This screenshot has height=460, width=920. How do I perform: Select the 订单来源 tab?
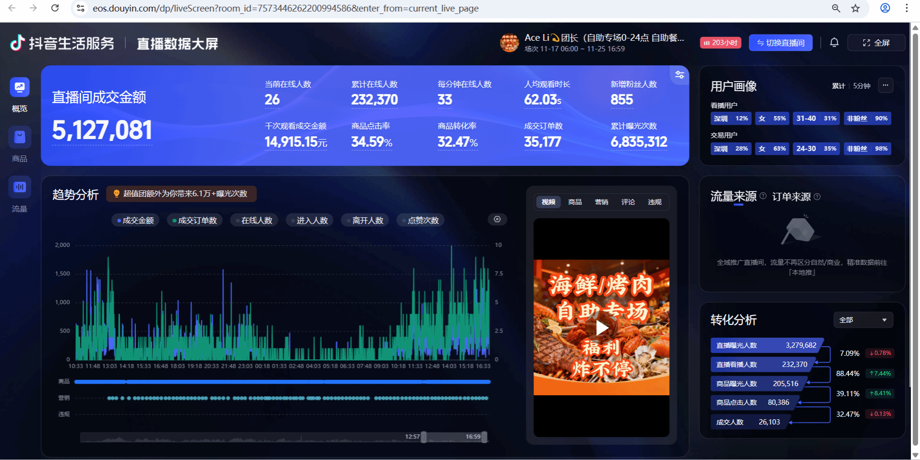coord(791,197)
